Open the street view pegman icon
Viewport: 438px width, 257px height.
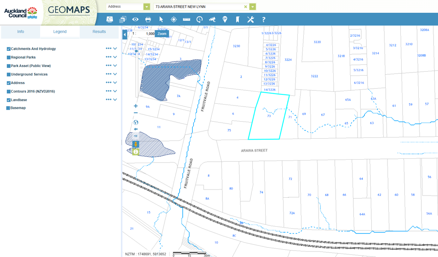136,144
